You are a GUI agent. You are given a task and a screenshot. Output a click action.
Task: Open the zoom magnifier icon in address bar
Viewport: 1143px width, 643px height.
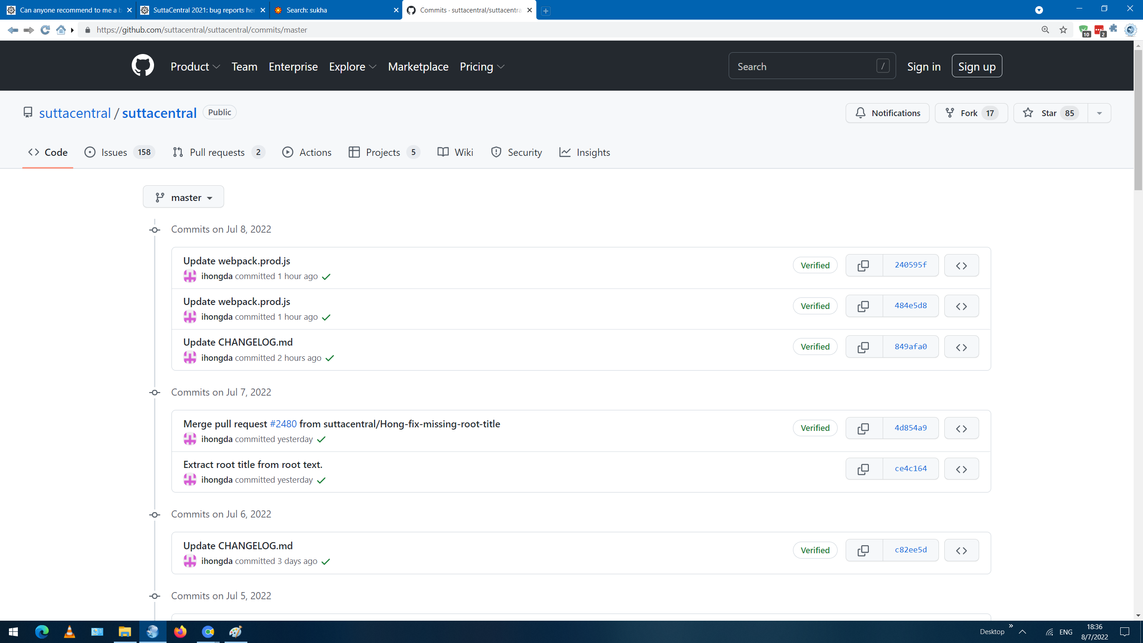coord(1045,30)
